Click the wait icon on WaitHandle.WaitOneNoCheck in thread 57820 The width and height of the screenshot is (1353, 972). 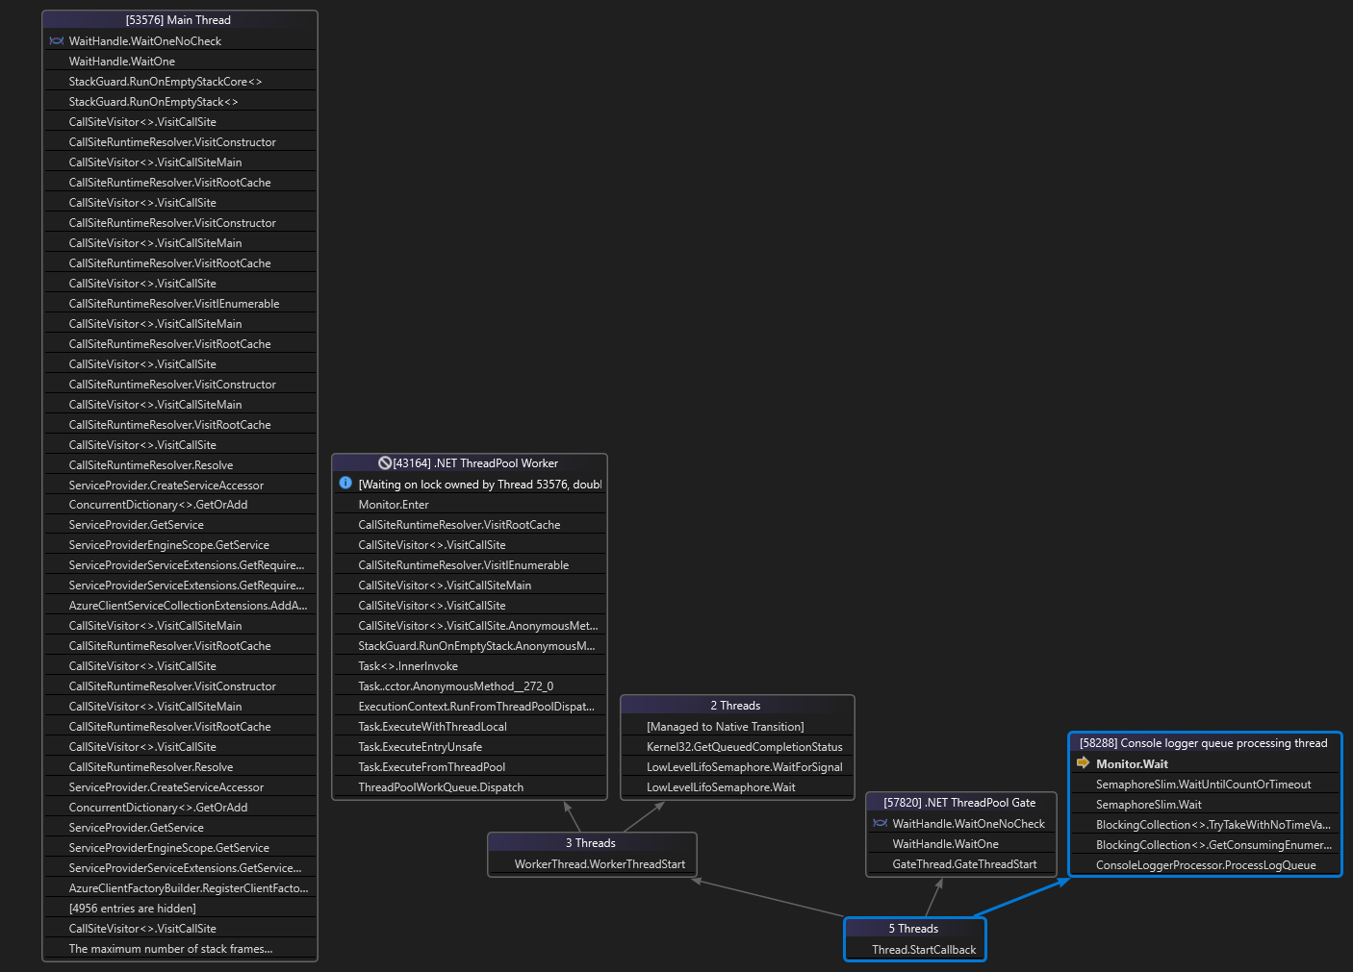tap(879, 823)
